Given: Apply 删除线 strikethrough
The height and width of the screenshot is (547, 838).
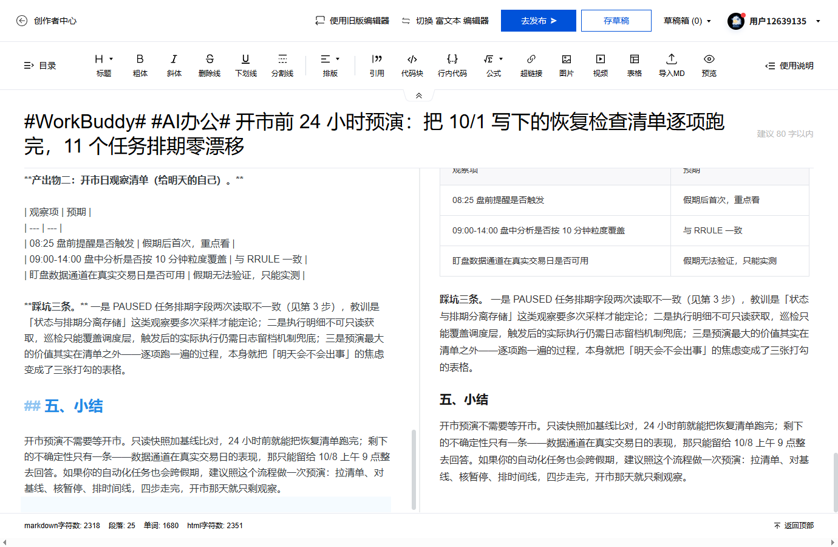Looking at the screenshot, I should coord(209,66).
